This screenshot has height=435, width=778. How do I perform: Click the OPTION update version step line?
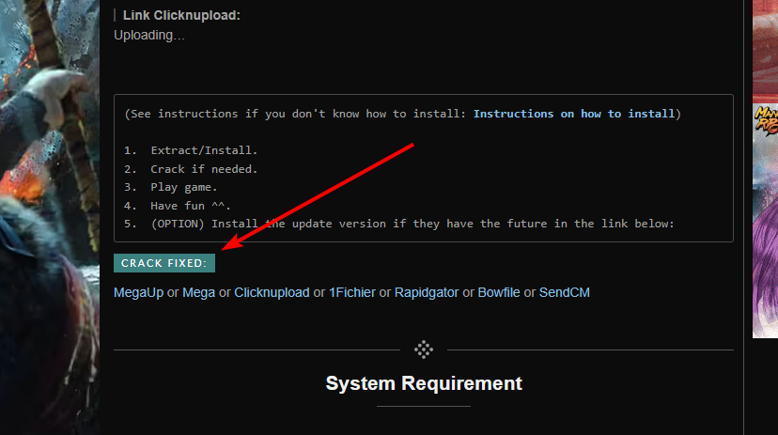click(x=412, y=224)
